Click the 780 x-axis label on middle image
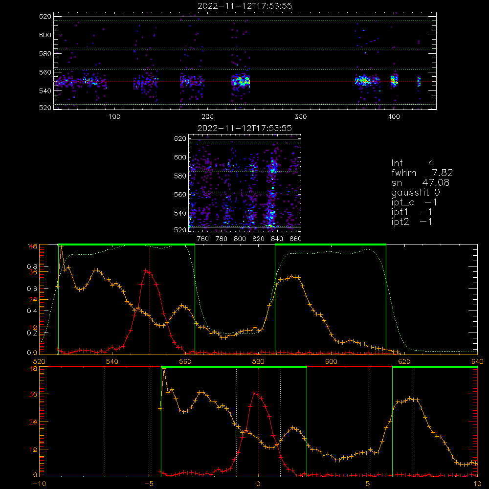 [222, 239]
